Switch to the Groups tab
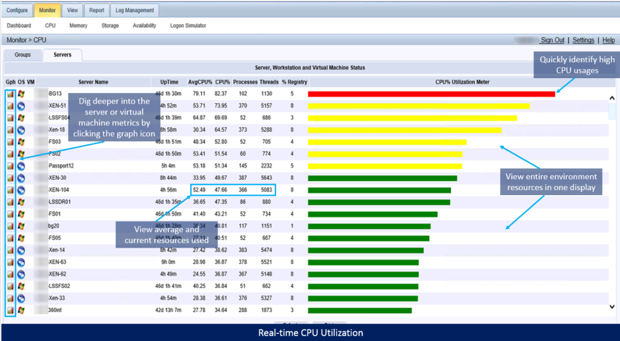This screenshot has height=341, width=620. [x=23, y=55]
